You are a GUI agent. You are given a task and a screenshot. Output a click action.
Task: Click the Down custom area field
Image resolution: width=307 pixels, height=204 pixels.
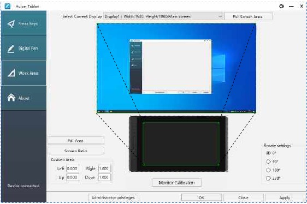pos(104,177)
